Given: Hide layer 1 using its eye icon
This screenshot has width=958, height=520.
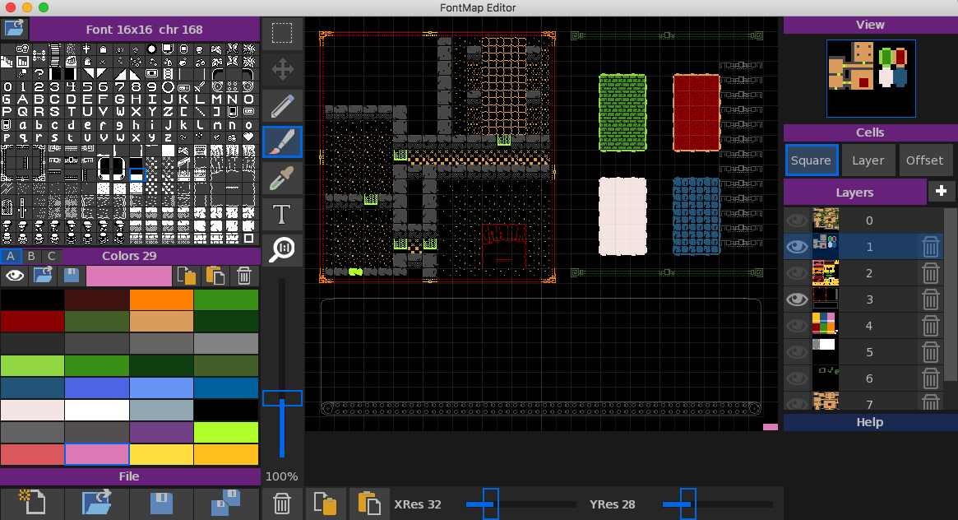Looking at the screenshot, I should 797,247.
